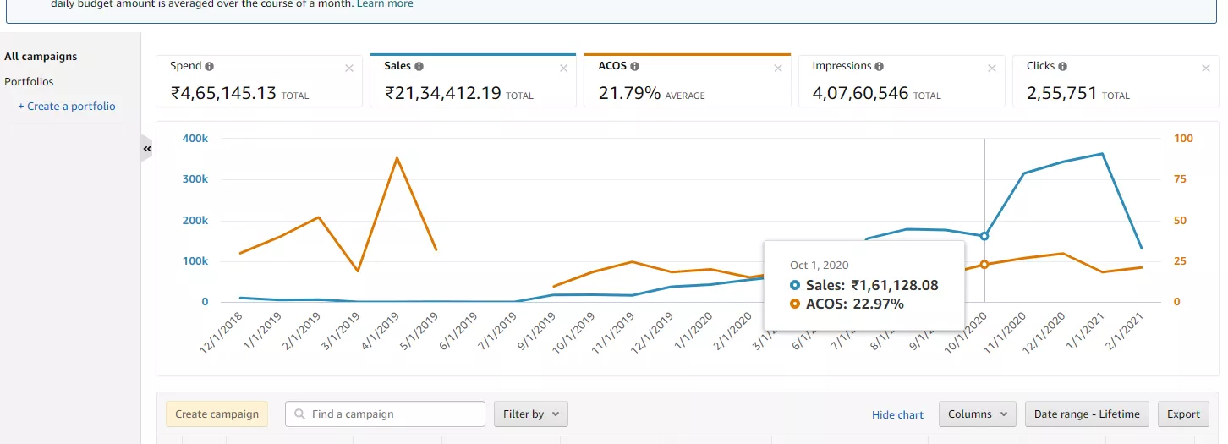Viewport: 1228px width, 444px height.
Task: Collapse the left sidebar panel
Action: (147, 149)
